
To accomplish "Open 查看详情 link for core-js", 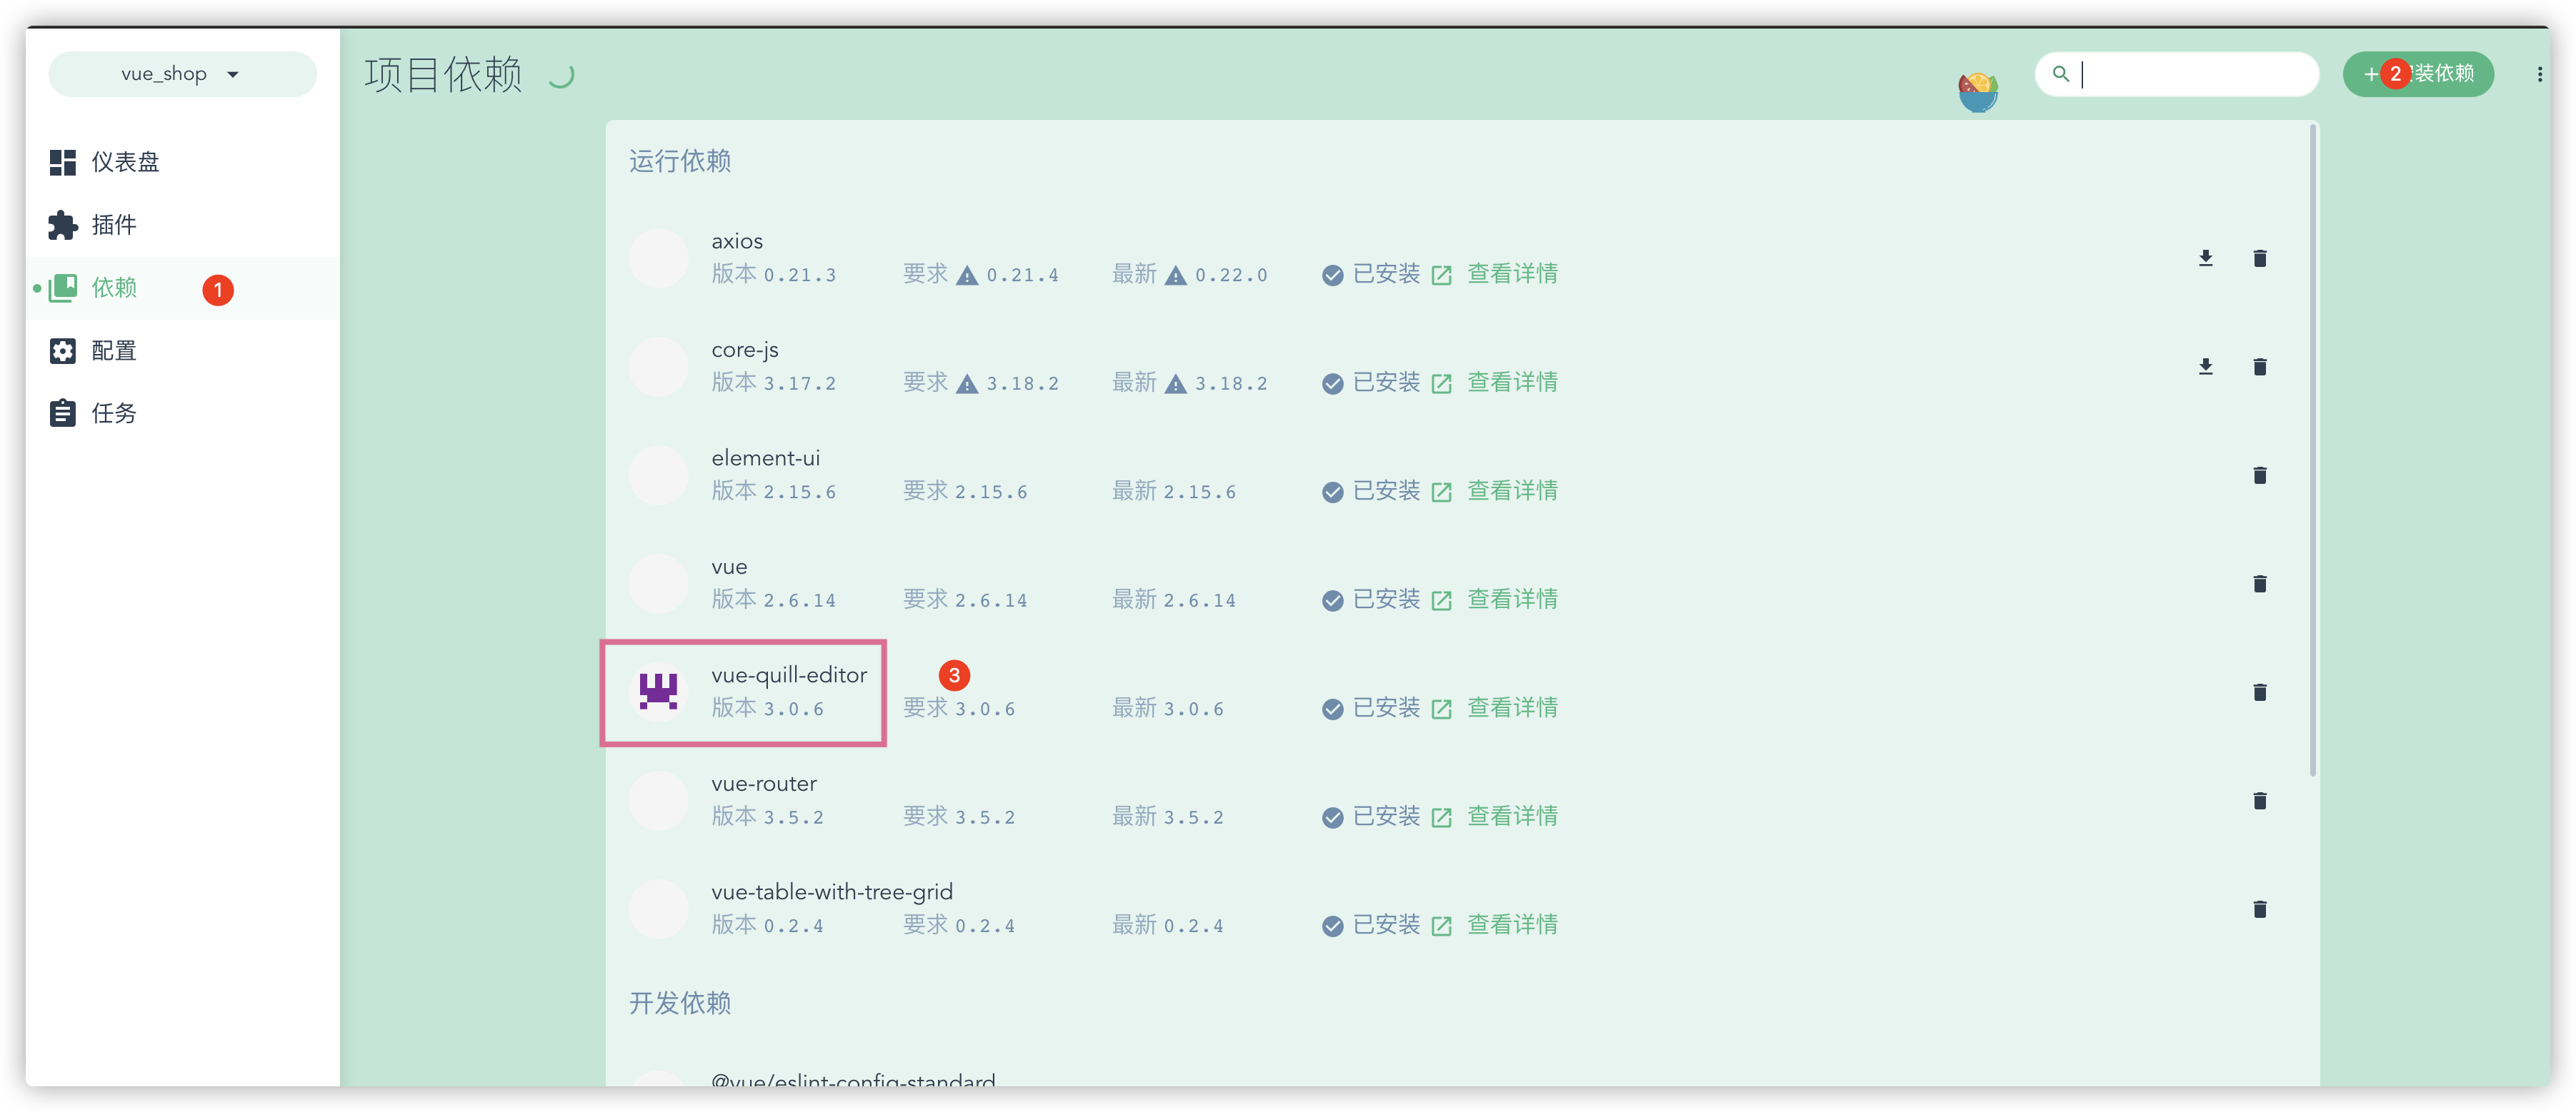I will pos(1511,383).
